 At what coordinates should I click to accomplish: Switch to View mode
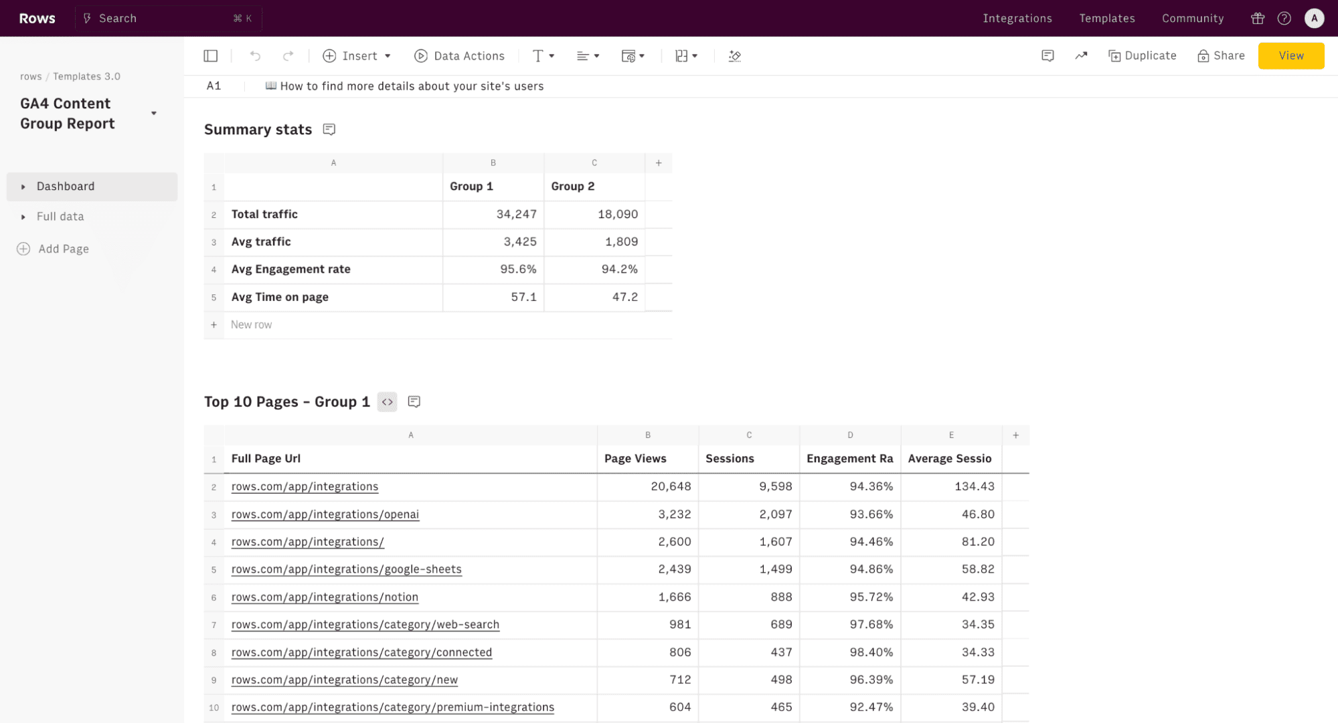click(1290, 56)
